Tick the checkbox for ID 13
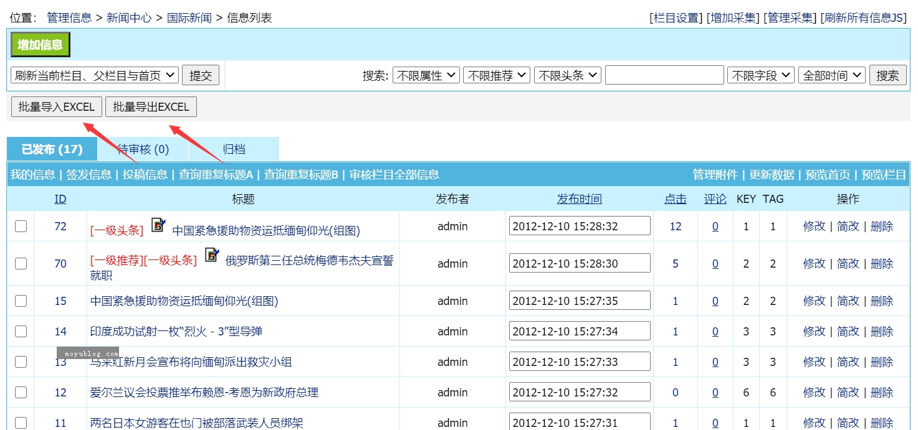 pos(21,362)
